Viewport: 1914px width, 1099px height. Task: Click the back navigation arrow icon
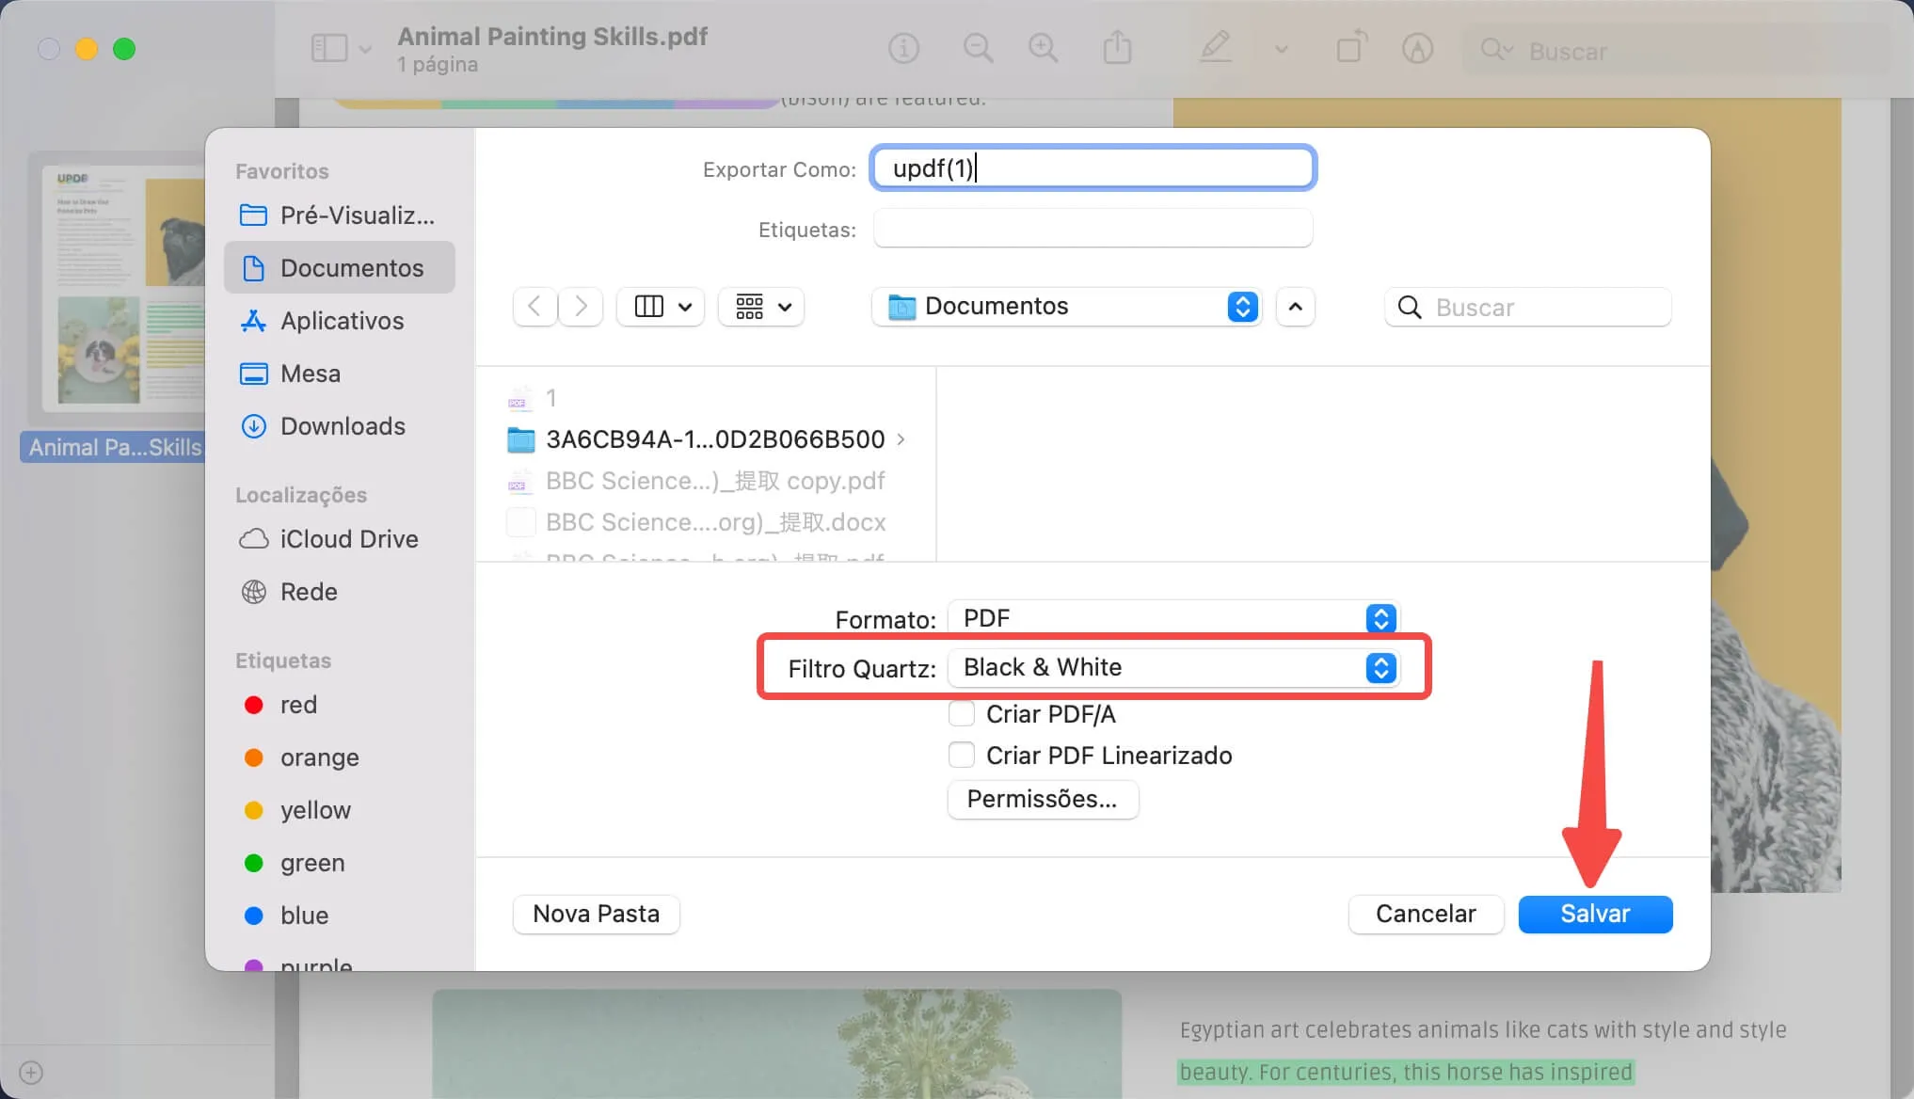535,307
